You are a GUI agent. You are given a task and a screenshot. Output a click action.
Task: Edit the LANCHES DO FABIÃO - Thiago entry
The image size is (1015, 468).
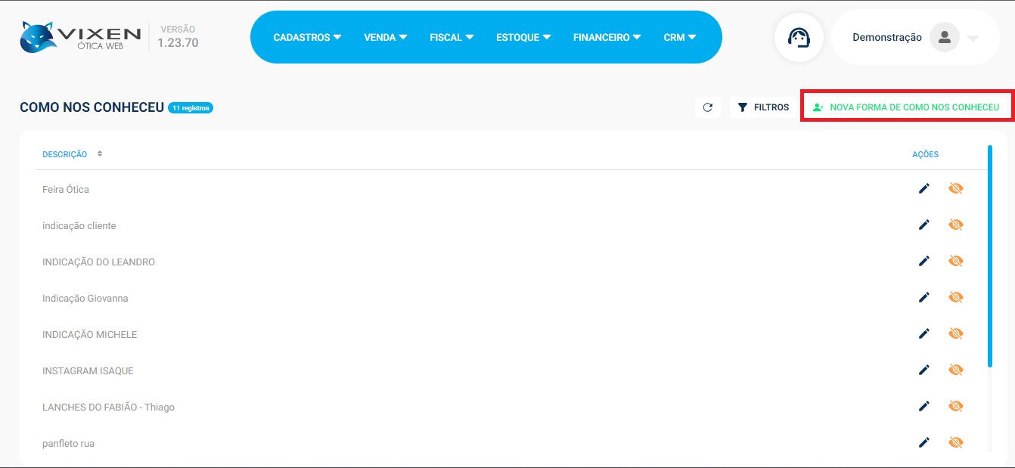tap(923, 406)
